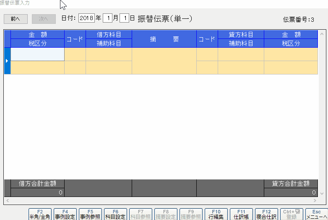
Task: Select the 摘要 description cell
Action: pos(164,61)
